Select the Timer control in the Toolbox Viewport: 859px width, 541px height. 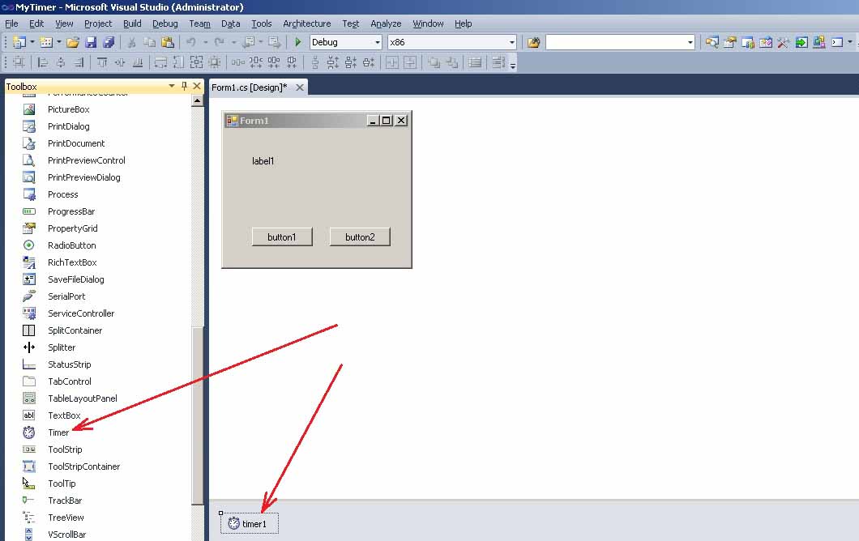pos(59,432)
